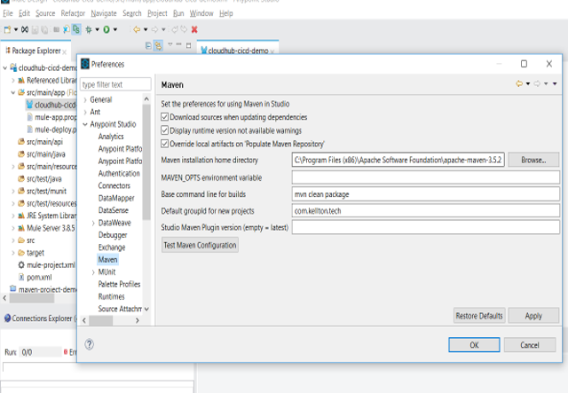Toggle Download sources when updating dependencies
568x393 pixels.
click(x=165, y=117)
